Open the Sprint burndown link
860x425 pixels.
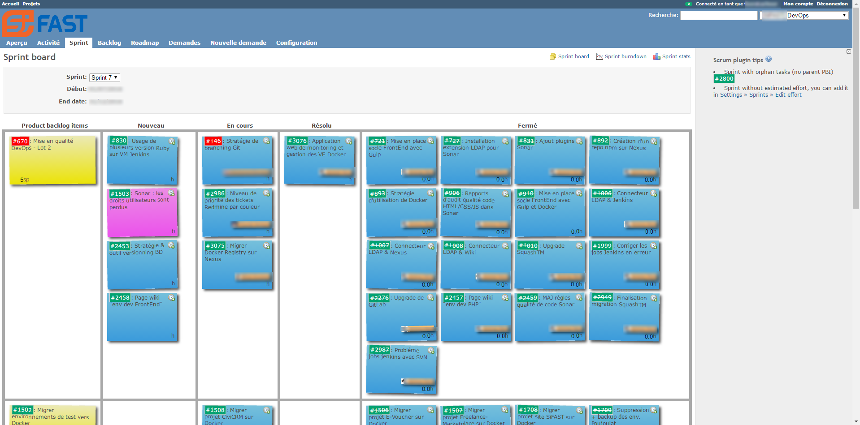pyautogui.click(x=621, y=56)
